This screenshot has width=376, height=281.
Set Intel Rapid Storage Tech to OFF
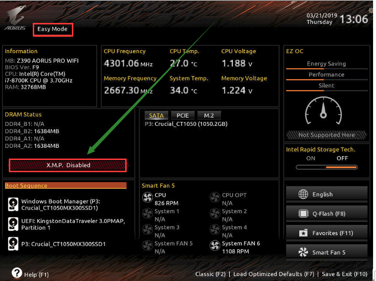click(x=342, y=158)
